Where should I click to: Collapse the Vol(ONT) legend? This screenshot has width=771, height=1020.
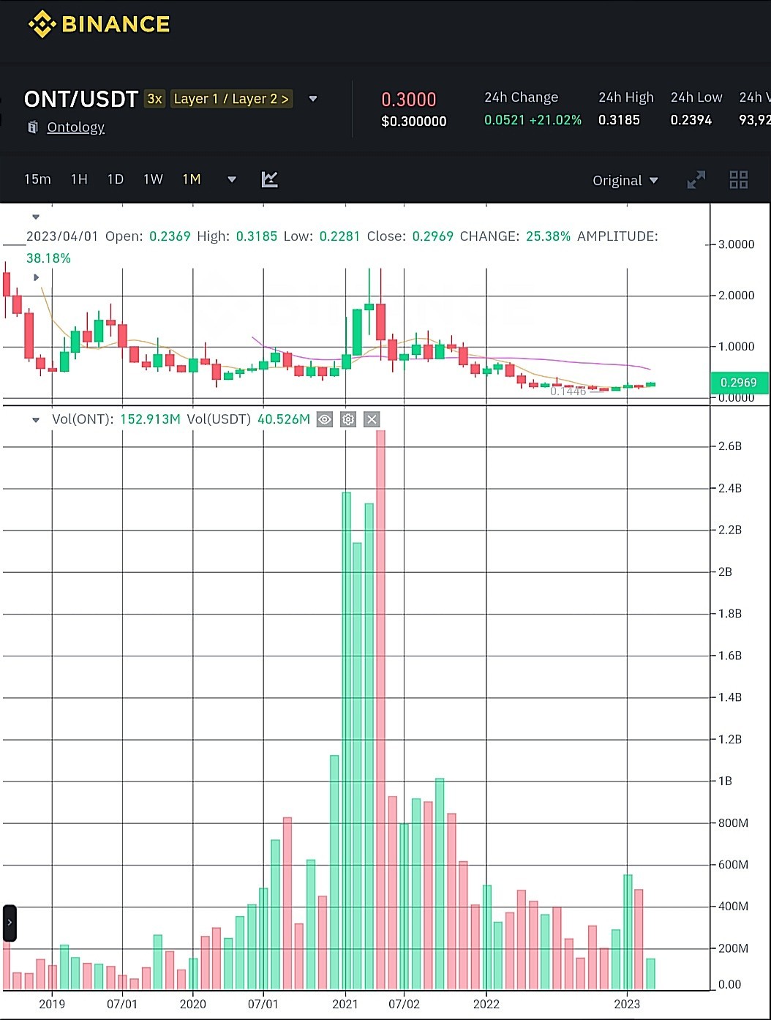click(x=36, y=420)
